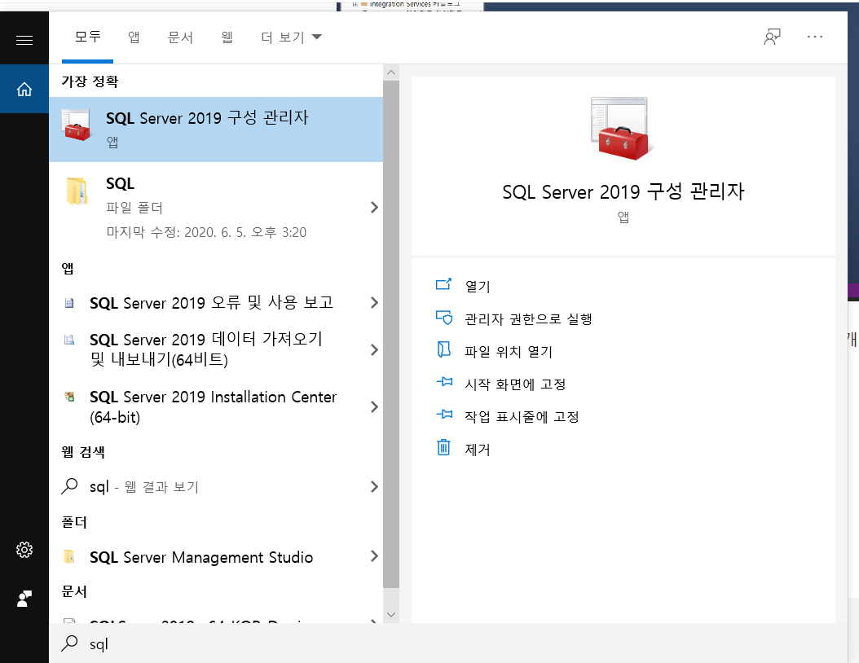The height and width of the screenshot is (663, 859).
Task: Click 관리자 권한으로 실행
Action: (x=528, y=318)
